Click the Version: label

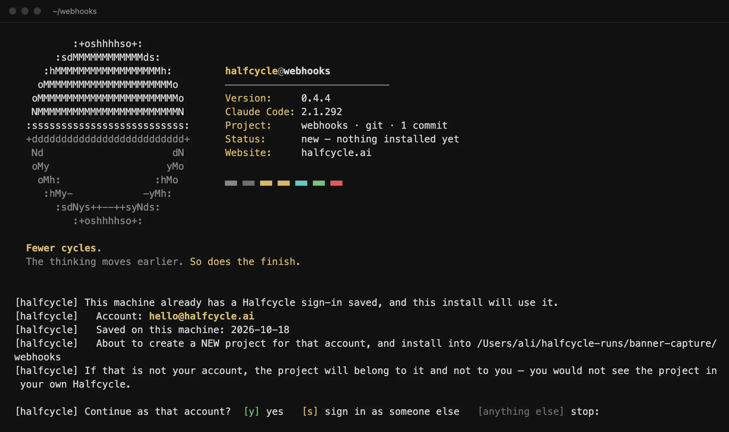[248, 98]
